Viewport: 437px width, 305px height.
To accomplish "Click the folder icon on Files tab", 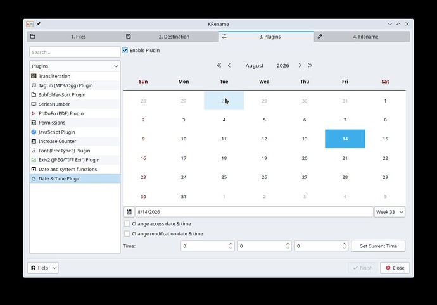I will [32, 37].
